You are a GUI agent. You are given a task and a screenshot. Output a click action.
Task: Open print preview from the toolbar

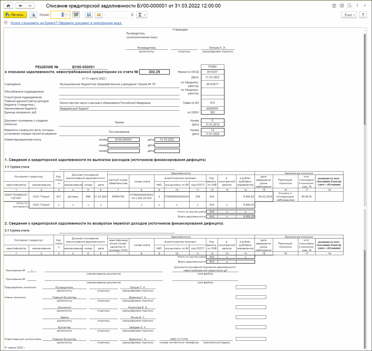33,15
